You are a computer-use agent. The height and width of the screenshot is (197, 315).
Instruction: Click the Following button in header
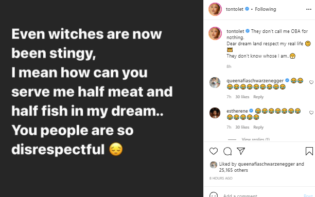pyautogui.click(x=266, y=9)
